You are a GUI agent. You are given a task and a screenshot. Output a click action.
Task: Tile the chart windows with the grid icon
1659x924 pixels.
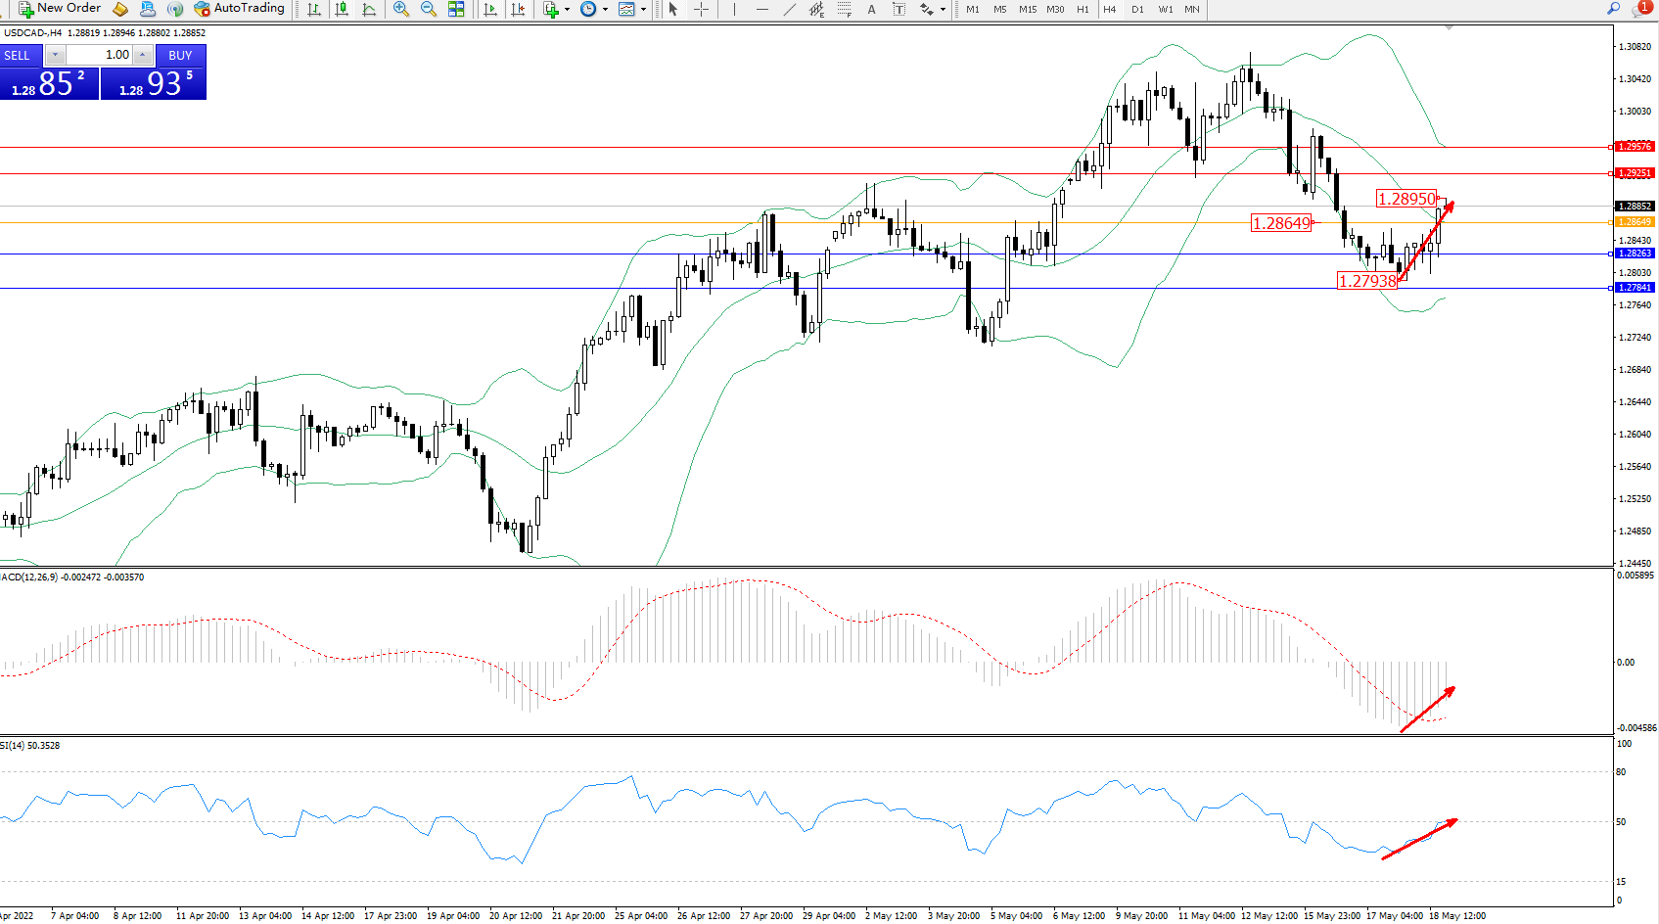click(x=456, y=9)
